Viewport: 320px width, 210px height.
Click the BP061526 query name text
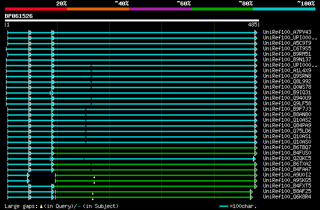coord(18,15)
